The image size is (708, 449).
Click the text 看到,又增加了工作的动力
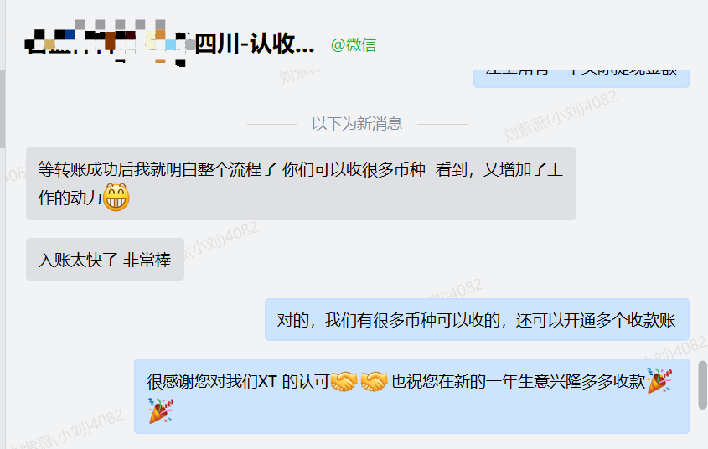300,183
